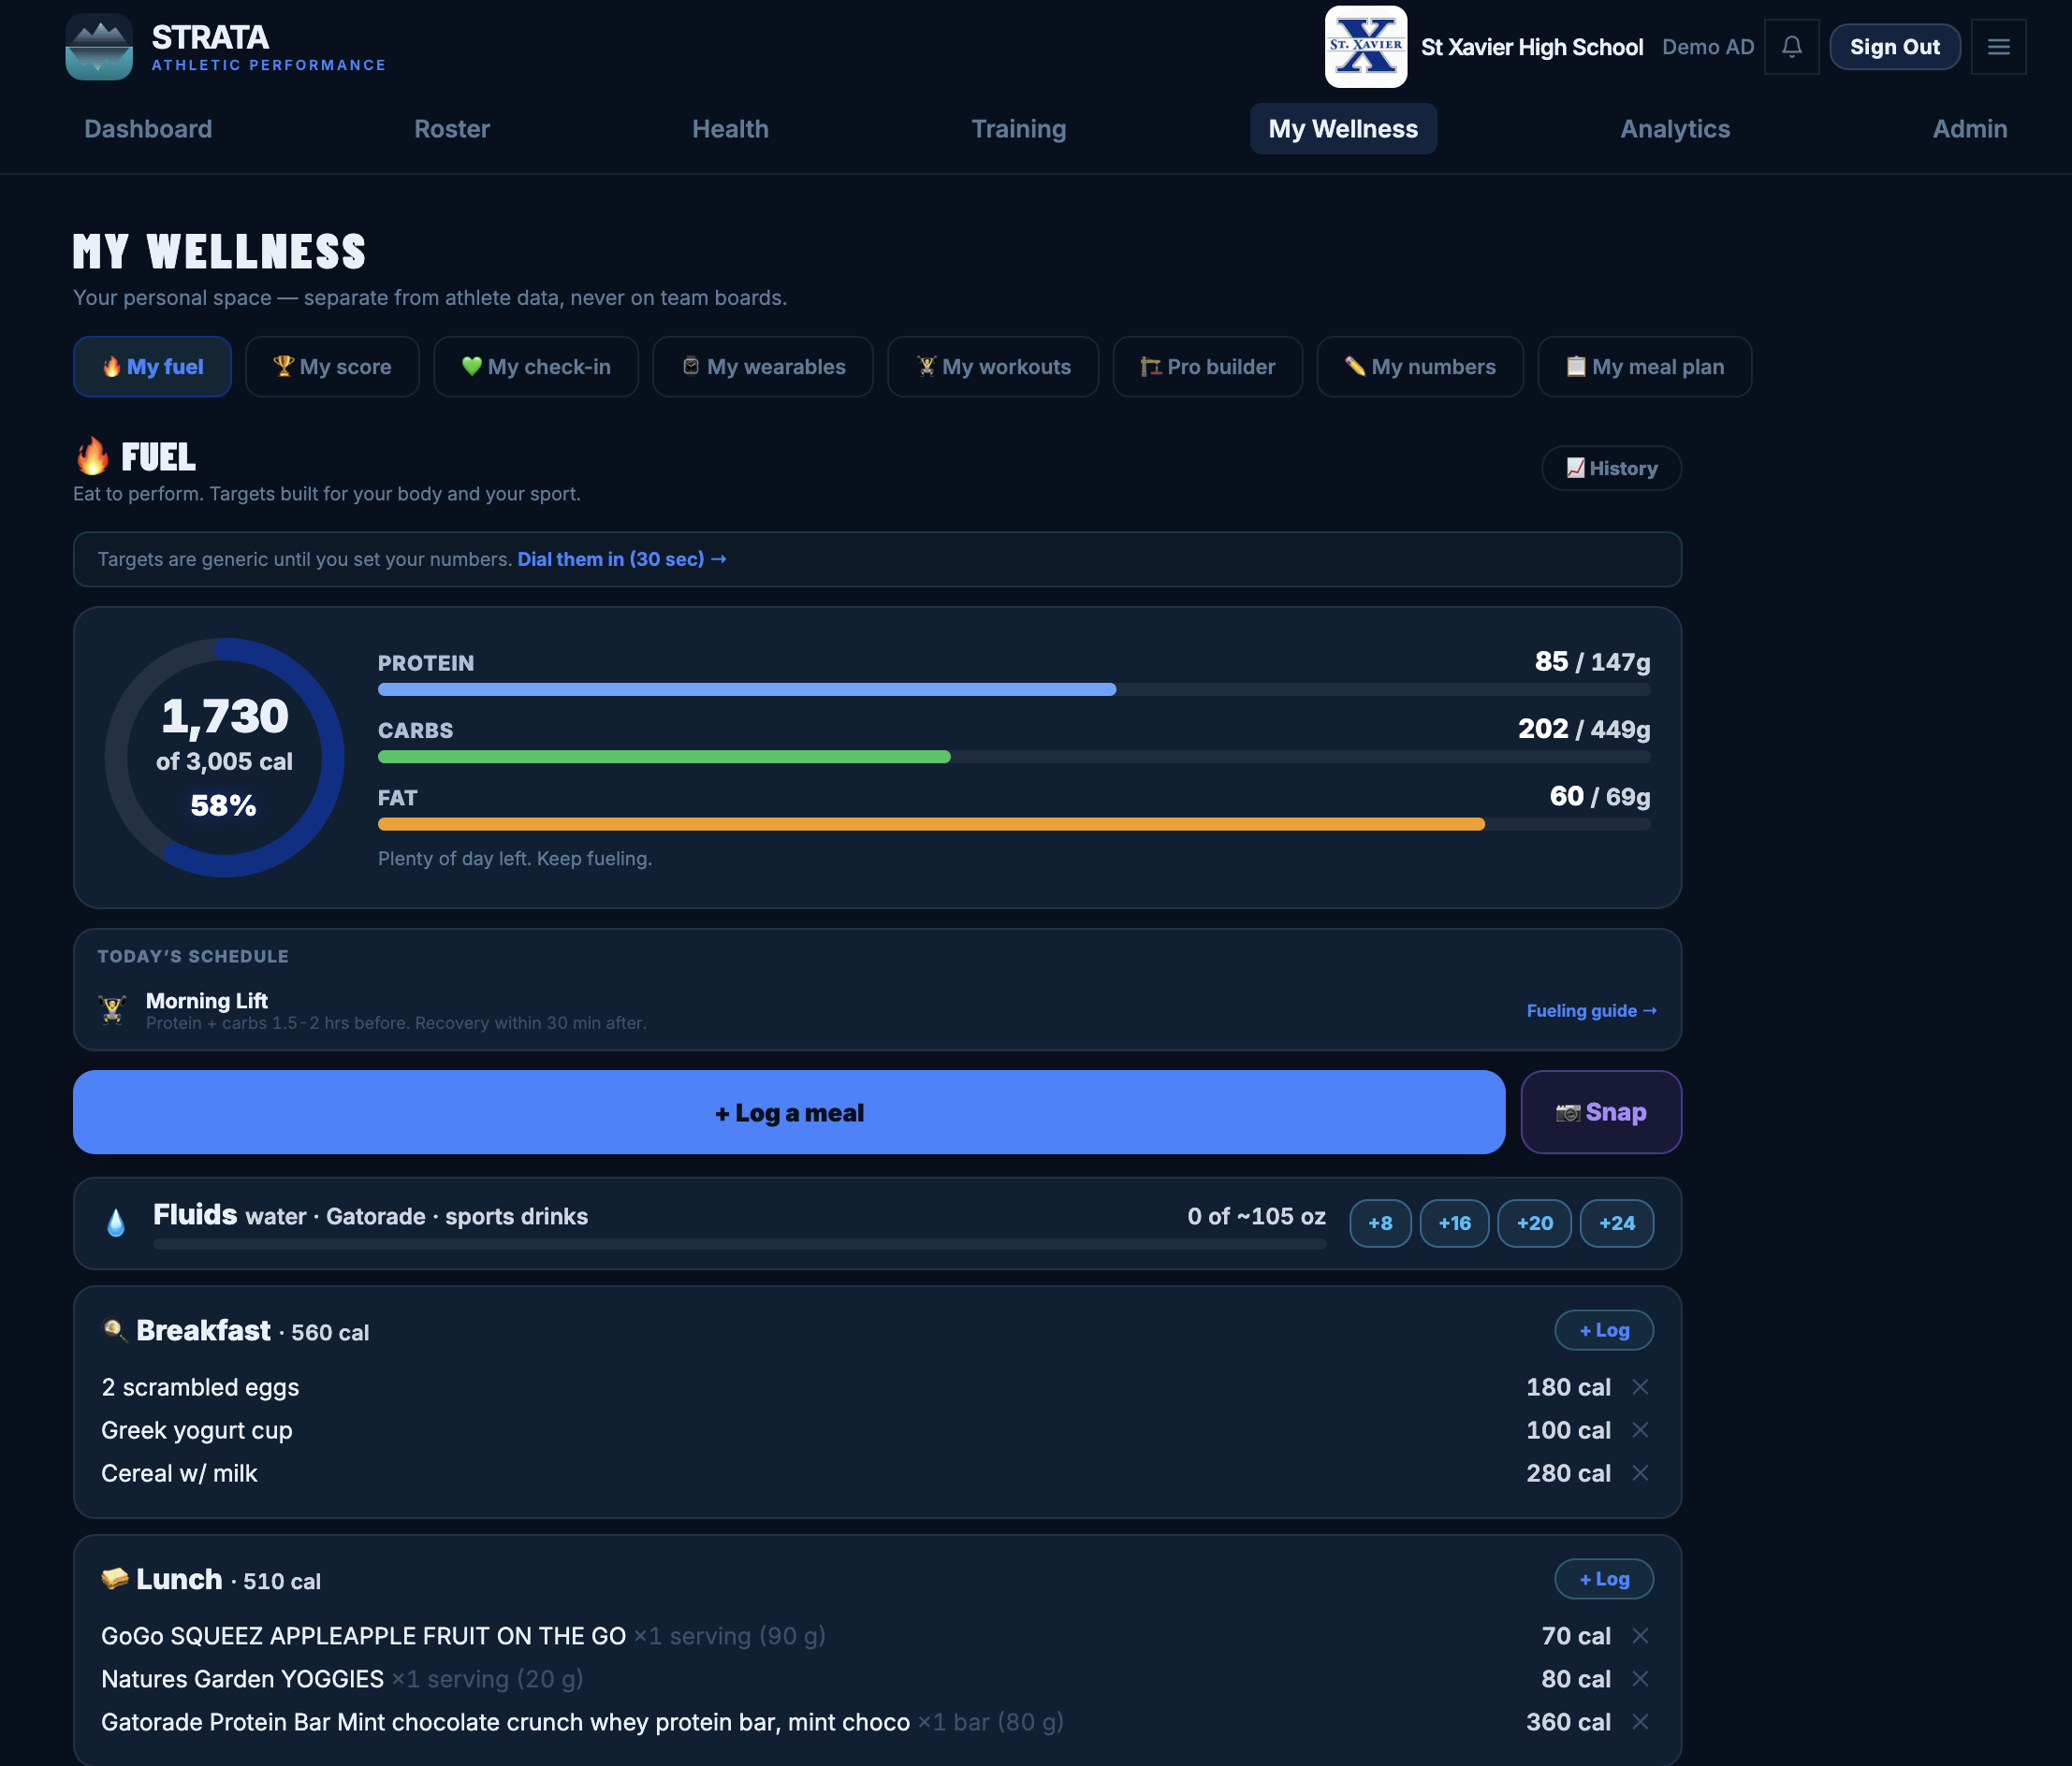The height and width of the screenshot is (1766, 2072).
Task: Click the St Xavier school crest
Action: pos(1365,47)
